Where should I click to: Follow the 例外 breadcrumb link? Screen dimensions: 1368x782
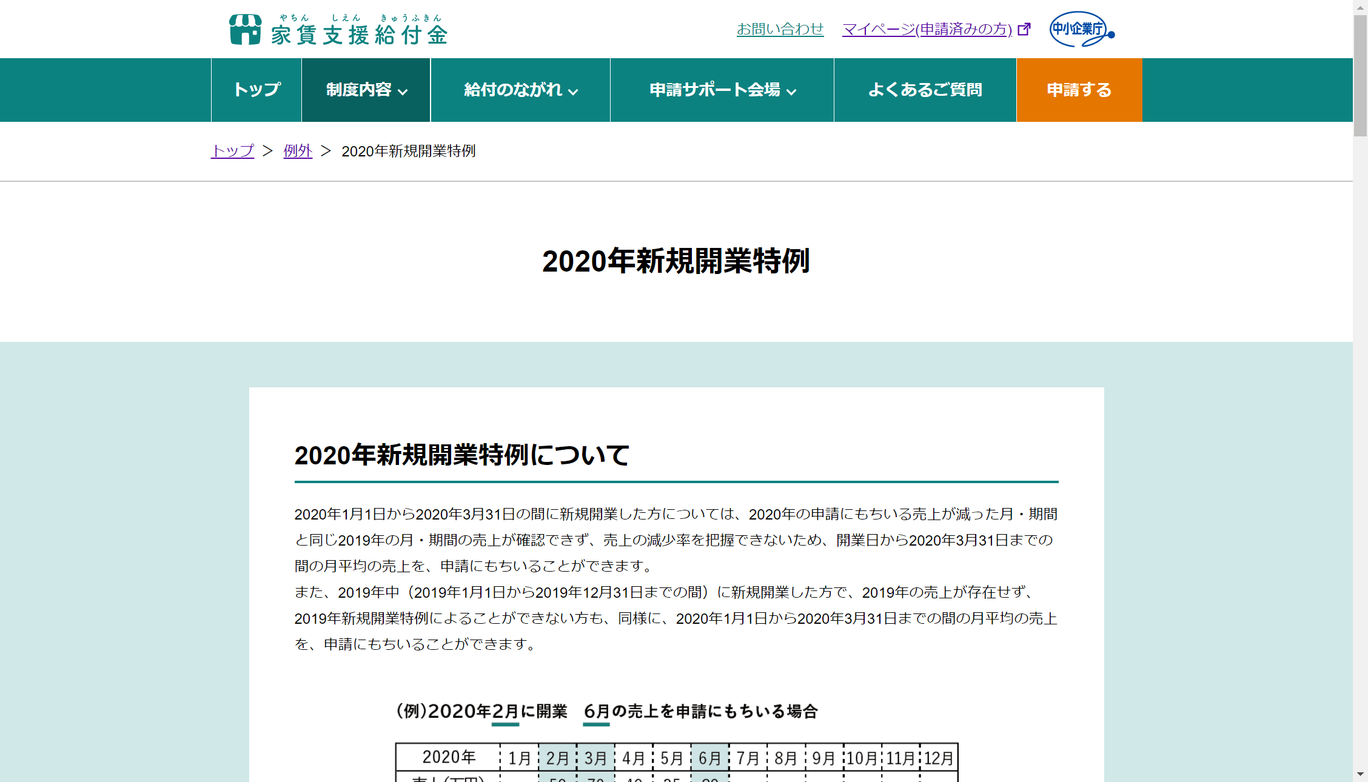[x=298, y=151]
